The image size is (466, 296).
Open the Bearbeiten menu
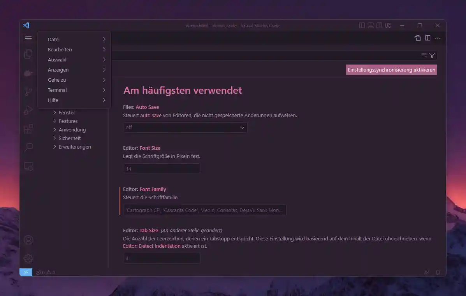74,49
